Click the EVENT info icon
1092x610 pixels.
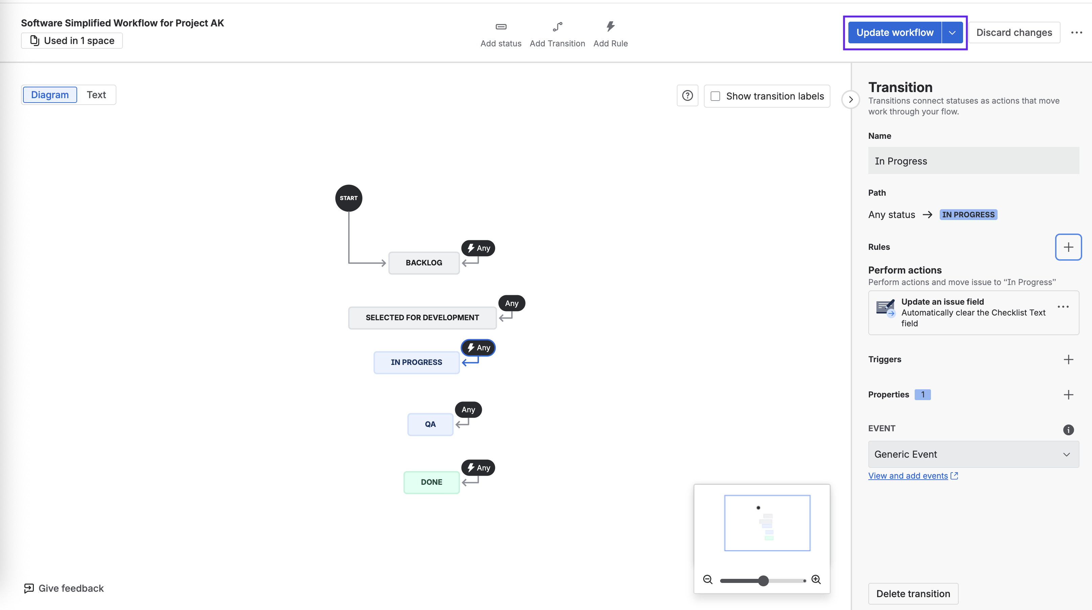(x=1068, y=430)
